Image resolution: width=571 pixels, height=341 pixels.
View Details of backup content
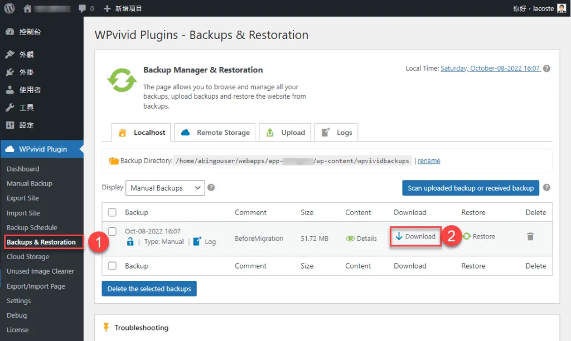click(361, 238)
